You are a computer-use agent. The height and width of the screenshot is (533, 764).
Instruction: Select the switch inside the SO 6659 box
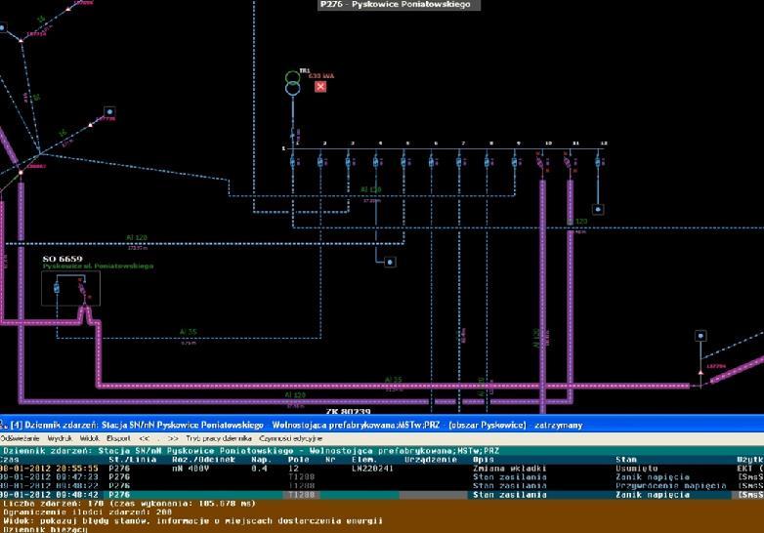[x=83, y=289]
